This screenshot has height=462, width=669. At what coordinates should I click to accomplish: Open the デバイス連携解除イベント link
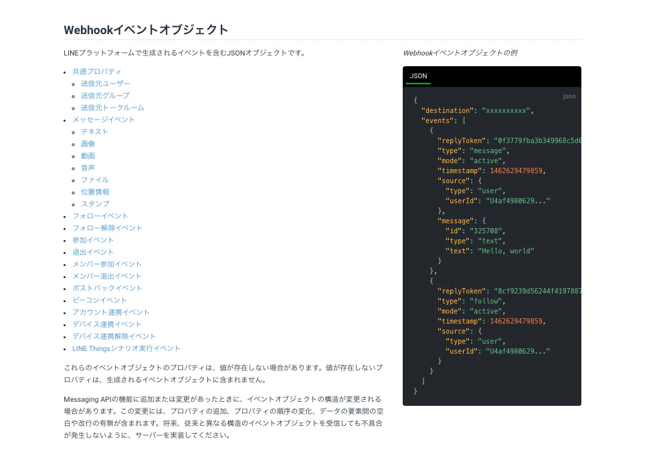point(114,336)
